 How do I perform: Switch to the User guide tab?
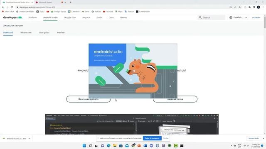click(x=44, y=33)
